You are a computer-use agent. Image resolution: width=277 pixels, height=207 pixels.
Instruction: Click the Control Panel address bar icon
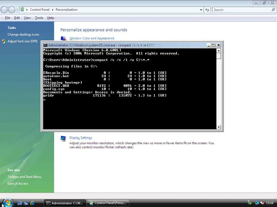pos(22,9)
